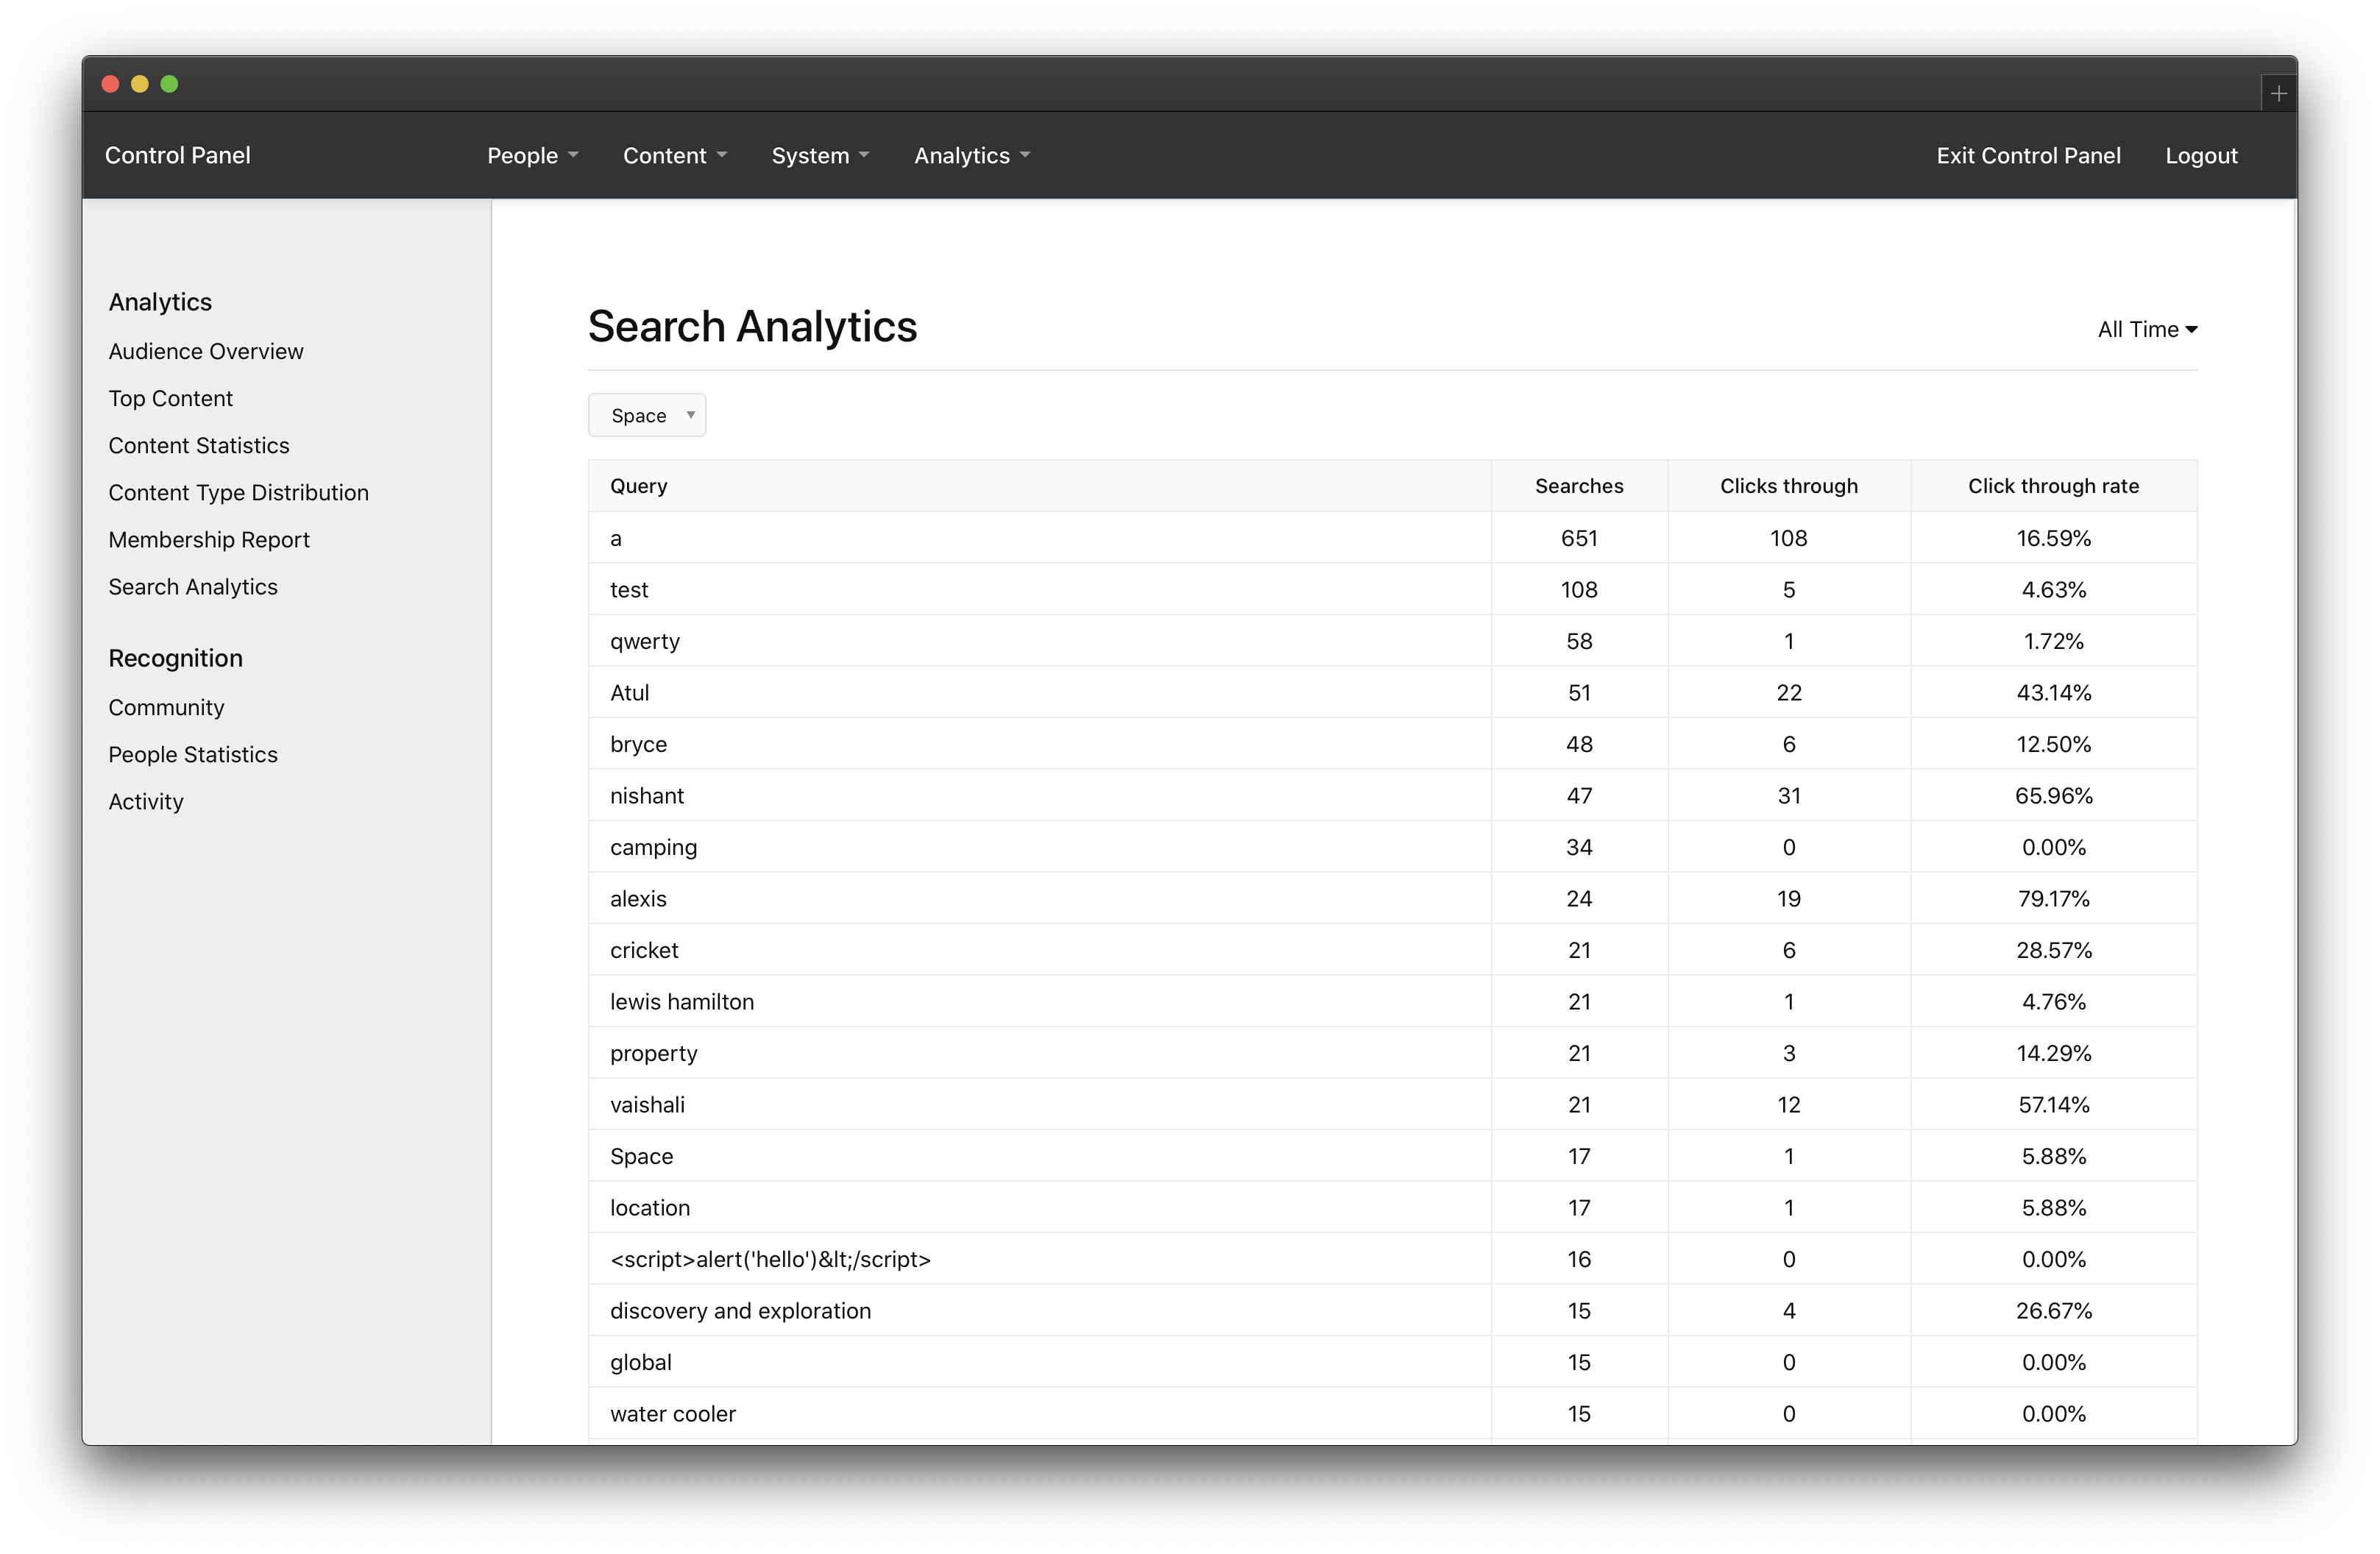Click the Searches column header
This screenshot has width=2380, height=1554.
tap(1579, 486)
